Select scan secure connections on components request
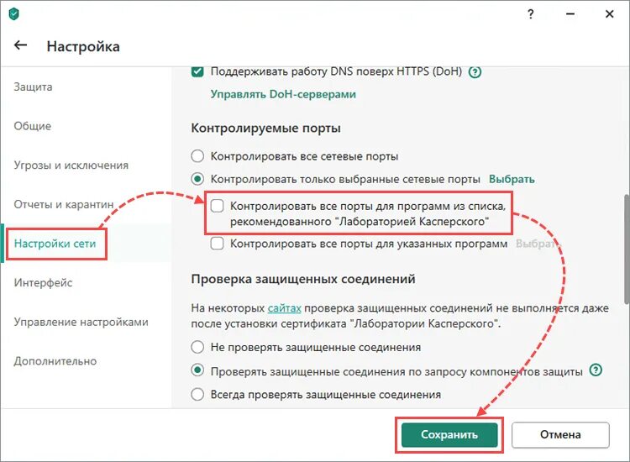 (197, 370)
